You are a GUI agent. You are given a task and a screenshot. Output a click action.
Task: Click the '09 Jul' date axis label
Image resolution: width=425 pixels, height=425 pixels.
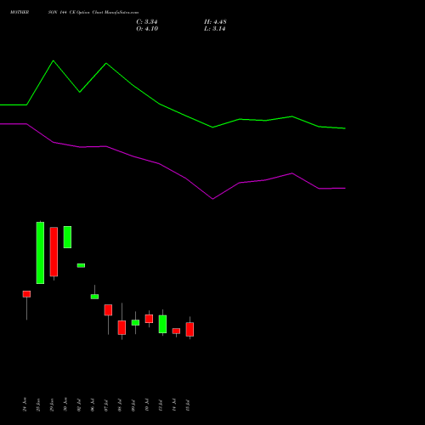point(133,405)
